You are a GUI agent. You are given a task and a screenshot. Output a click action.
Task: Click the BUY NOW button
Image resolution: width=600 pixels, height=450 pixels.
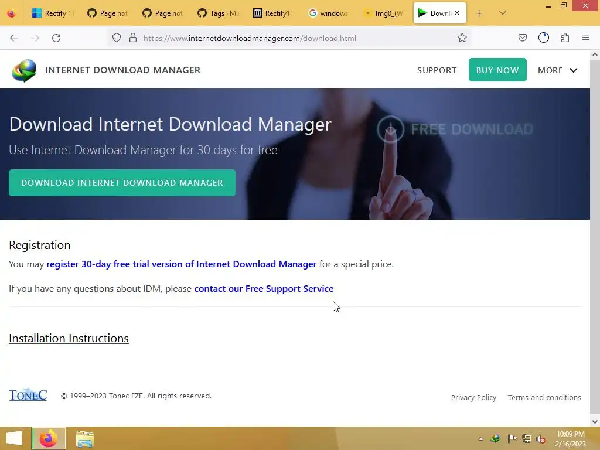(497, 70)
